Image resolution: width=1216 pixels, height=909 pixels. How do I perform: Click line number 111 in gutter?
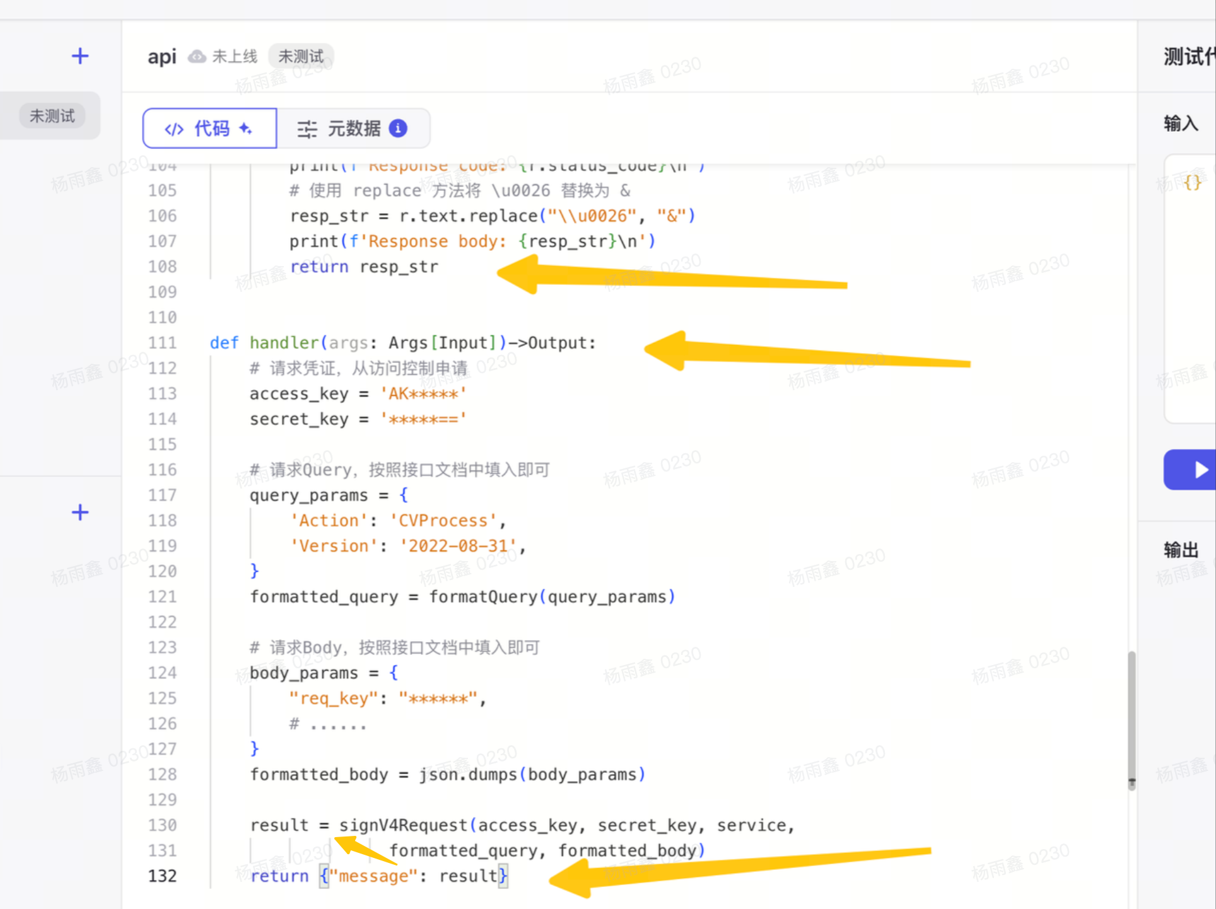point(162,343)
